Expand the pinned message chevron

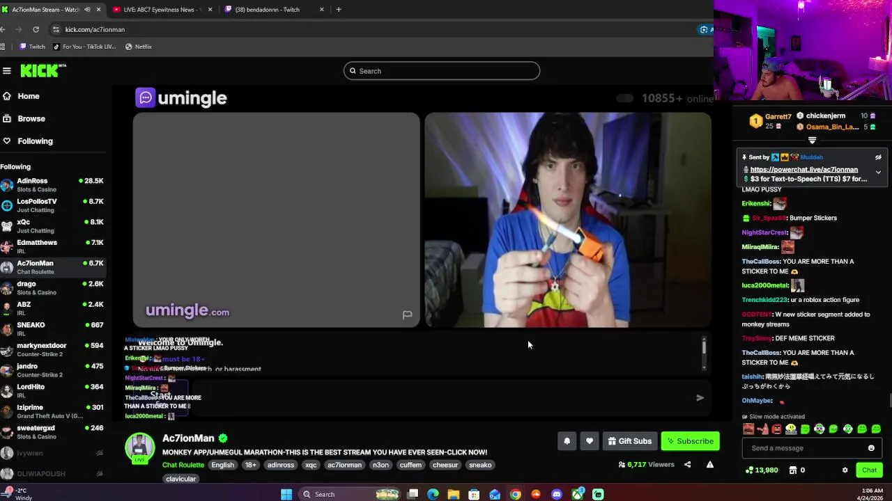pos(878,173)
